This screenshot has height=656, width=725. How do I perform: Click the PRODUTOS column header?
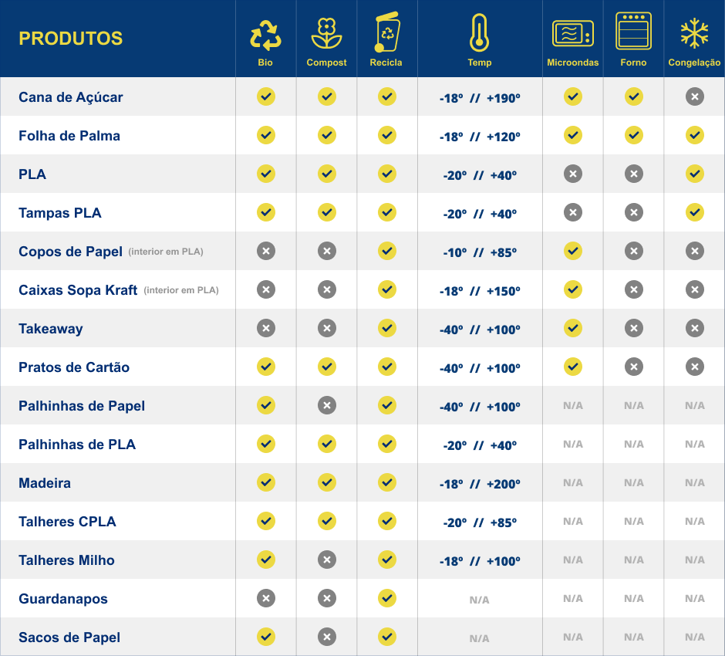pos(70,39)
